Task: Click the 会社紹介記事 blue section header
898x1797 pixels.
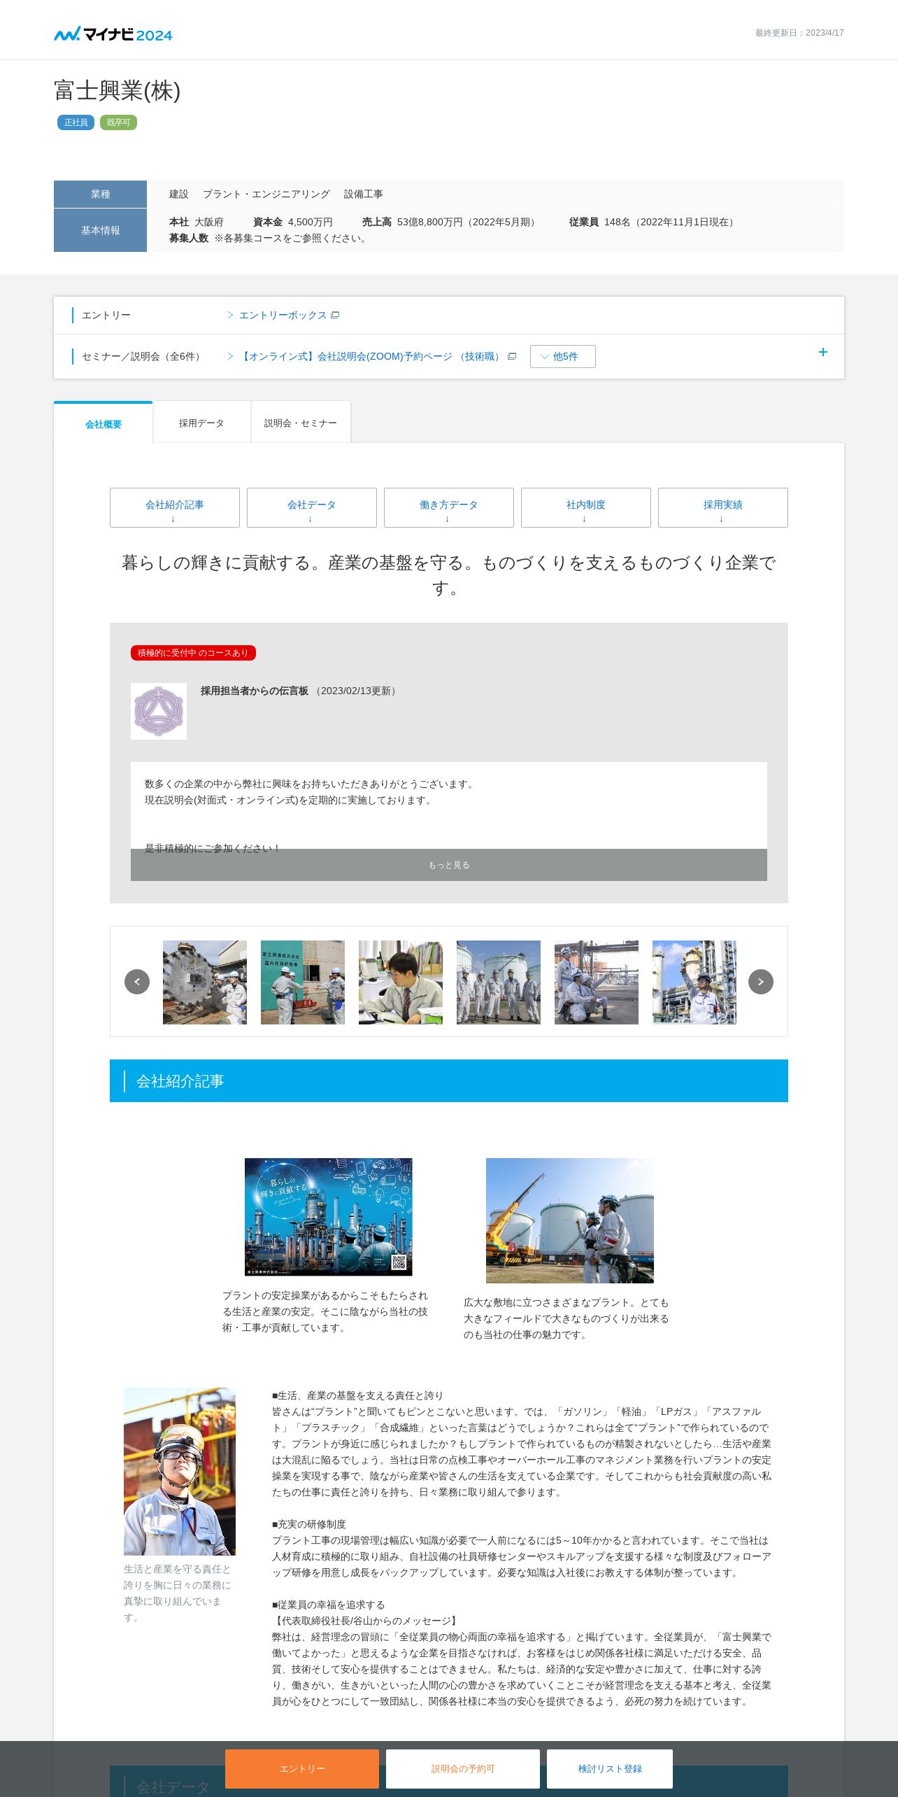Action: pyautogui.click(x=449, y=1080)
